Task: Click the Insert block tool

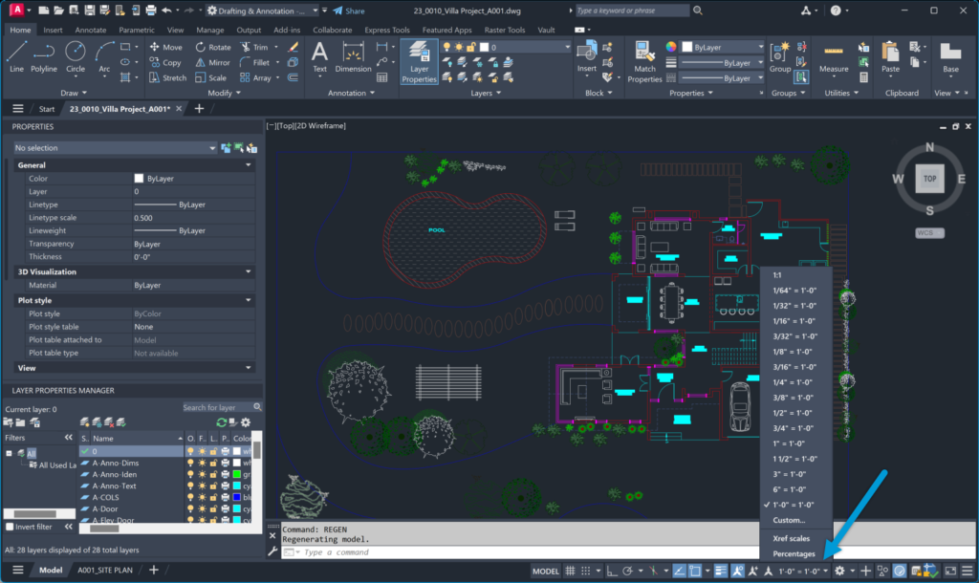Action: (587, 55)
